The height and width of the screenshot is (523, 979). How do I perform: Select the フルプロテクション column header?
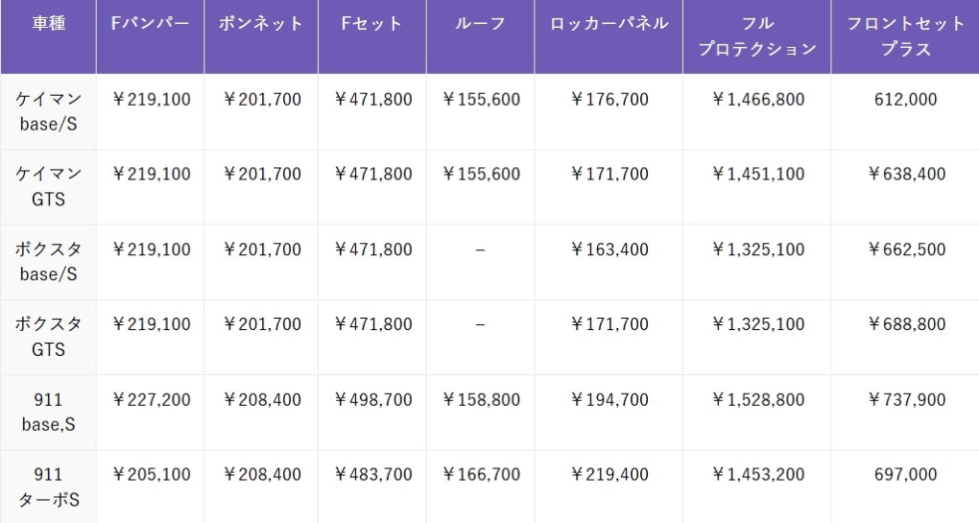click(757, 36)
